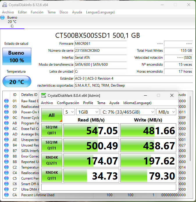Image resolution: width=196 pixels, height=202 pixels.
Task: Start the SEQ1M Q8T1 benchmark test
Action: (x=51, y=130)
